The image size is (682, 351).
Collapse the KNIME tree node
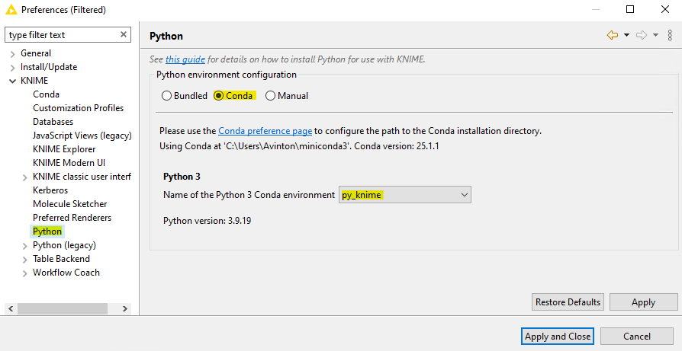(x=13, y=81)
